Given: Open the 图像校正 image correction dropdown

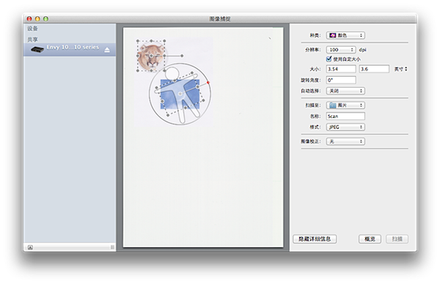Looking at the screenshot, I should point(345,141).
